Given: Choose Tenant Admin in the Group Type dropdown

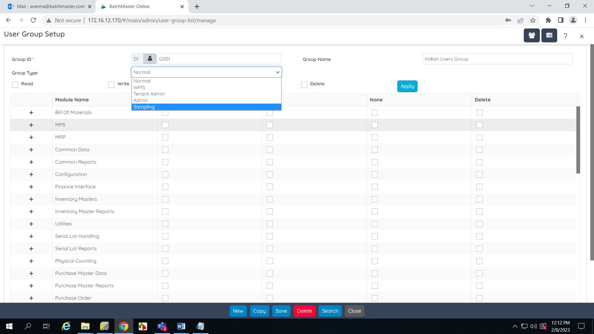Looking at the screenshot, I should click(149, 94).
